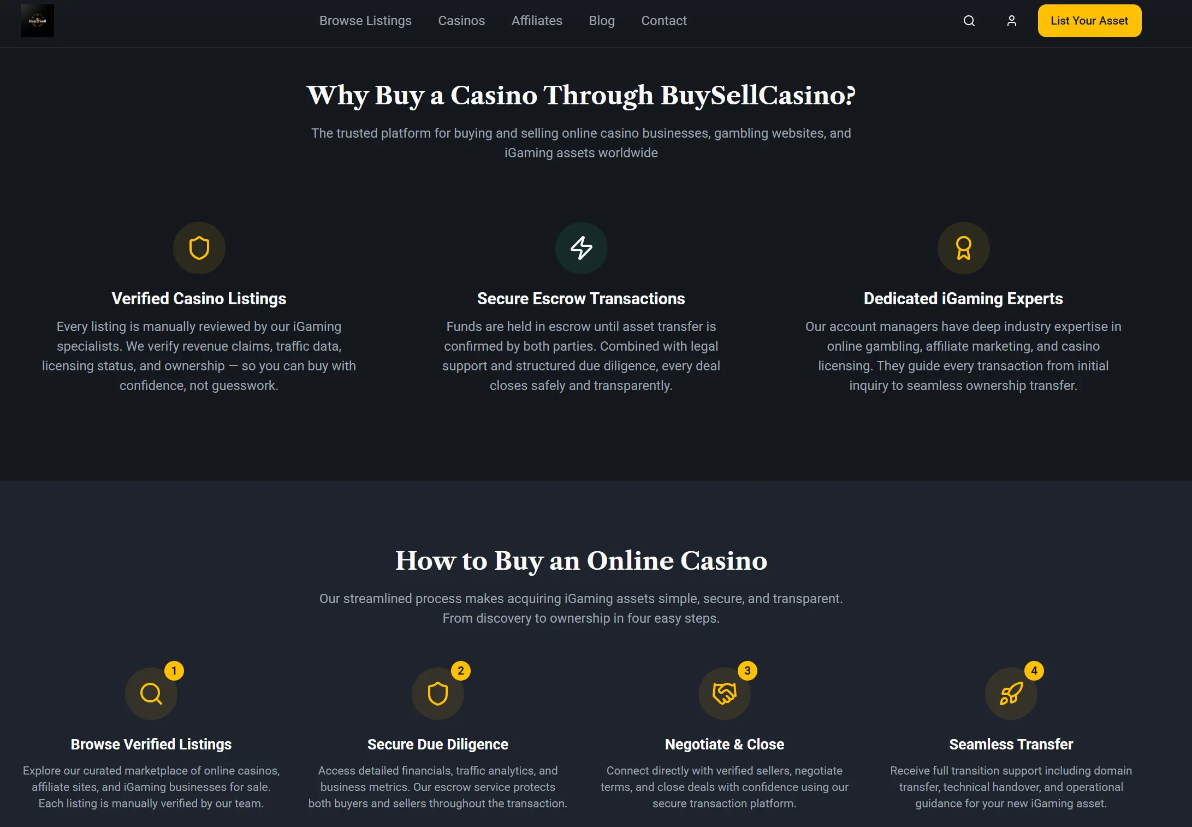1192x827 pixels.
Task: Click the shield icon above Verified Casino Listings
Action: pyautogui.click(x=199, y=248)
